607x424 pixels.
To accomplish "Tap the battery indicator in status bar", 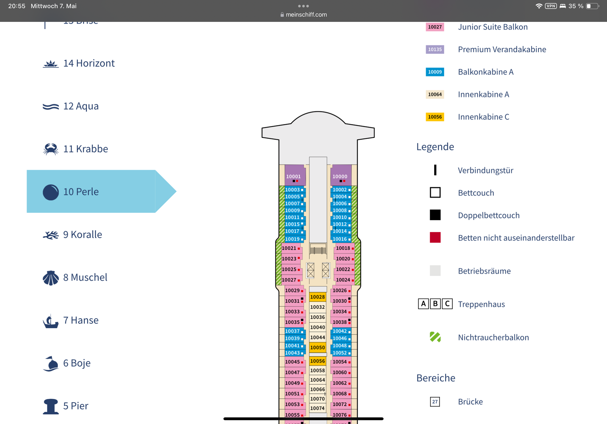I will coord(592,6).
